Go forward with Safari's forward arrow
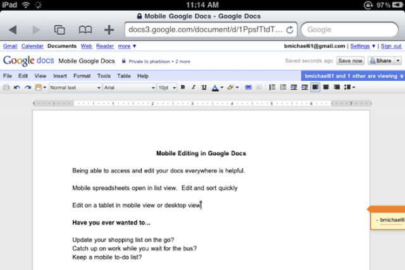The width and height of the screenshot is (405, 270). click(x=36, y=30)
